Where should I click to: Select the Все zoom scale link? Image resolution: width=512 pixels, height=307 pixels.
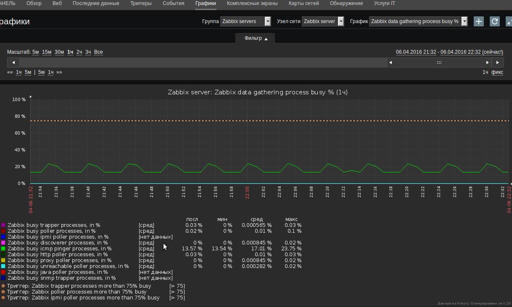[x=98, y=52]
